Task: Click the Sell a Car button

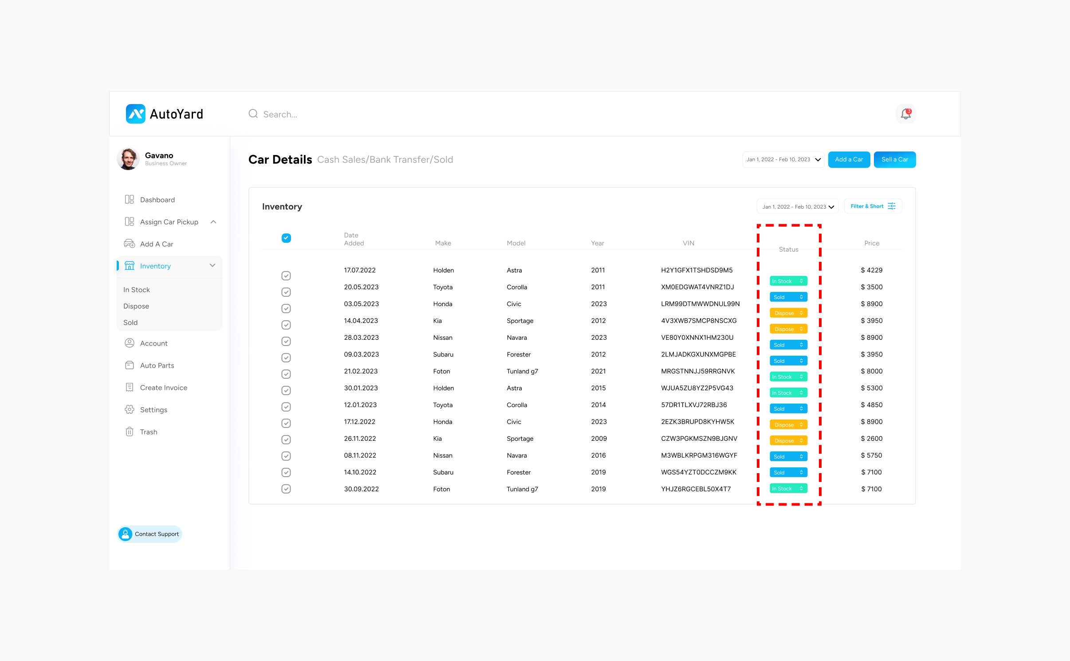Action: (x=894, y=159)
